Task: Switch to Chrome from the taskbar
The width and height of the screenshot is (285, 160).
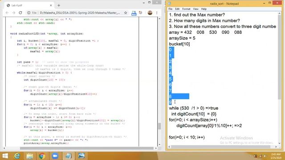Action: 42,156
